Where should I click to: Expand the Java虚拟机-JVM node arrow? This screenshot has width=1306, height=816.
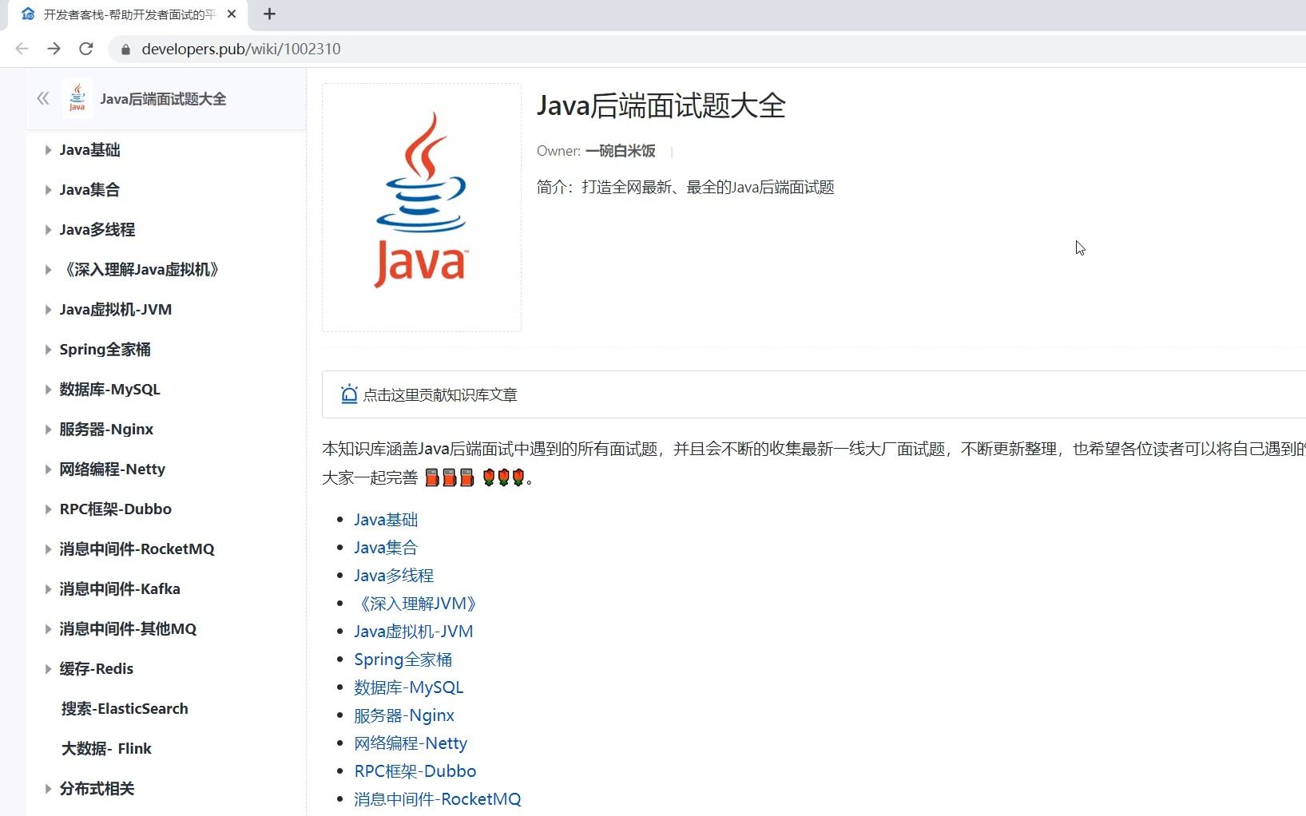pos(48,310)
